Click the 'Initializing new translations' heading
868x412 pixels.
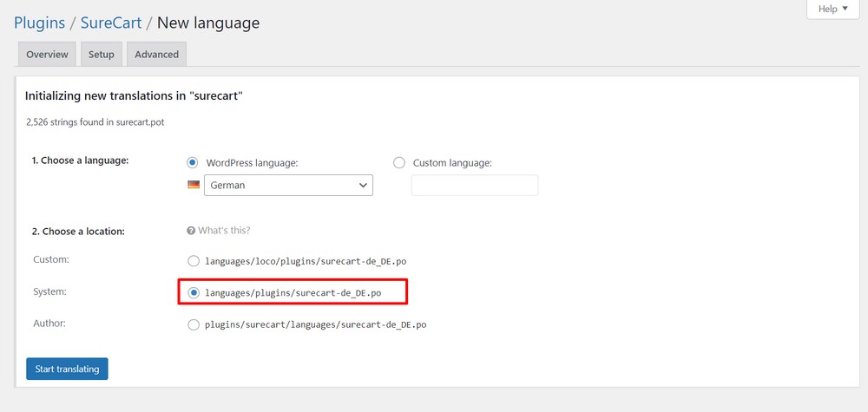134,95
